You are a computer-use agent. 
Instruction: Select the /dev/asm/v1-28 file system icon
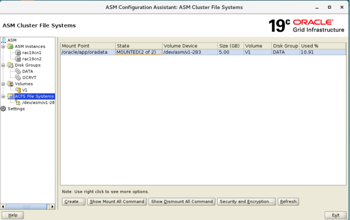coord(17,102)
